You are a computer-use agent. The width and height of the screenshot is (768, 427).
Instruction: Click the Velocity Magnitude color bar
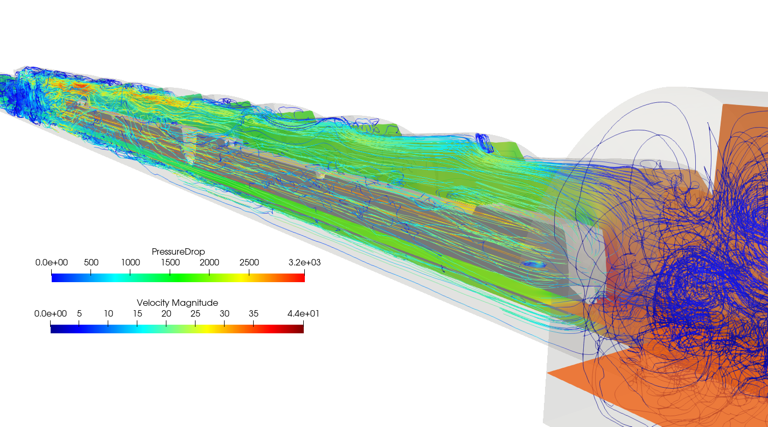[177, 328]
